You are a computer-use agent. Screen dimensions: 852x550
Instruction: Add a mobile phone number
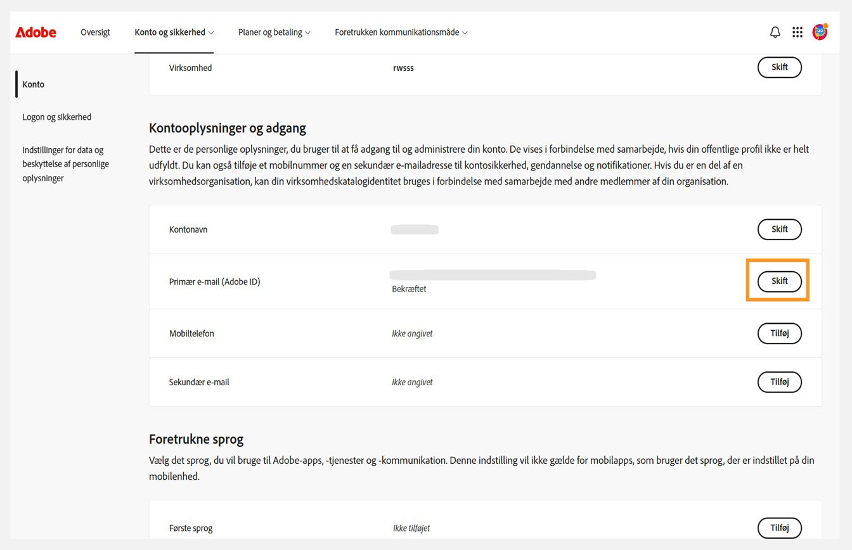pos(779,333)
